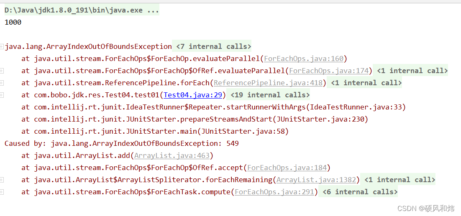Click the java.exe command line text

click(x=82, y=10)
